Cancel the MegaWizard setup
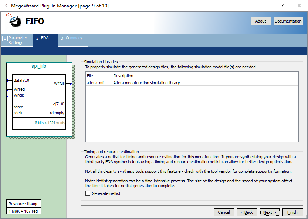The width and height of the screenshot is (308, 219). coord(224,212)
